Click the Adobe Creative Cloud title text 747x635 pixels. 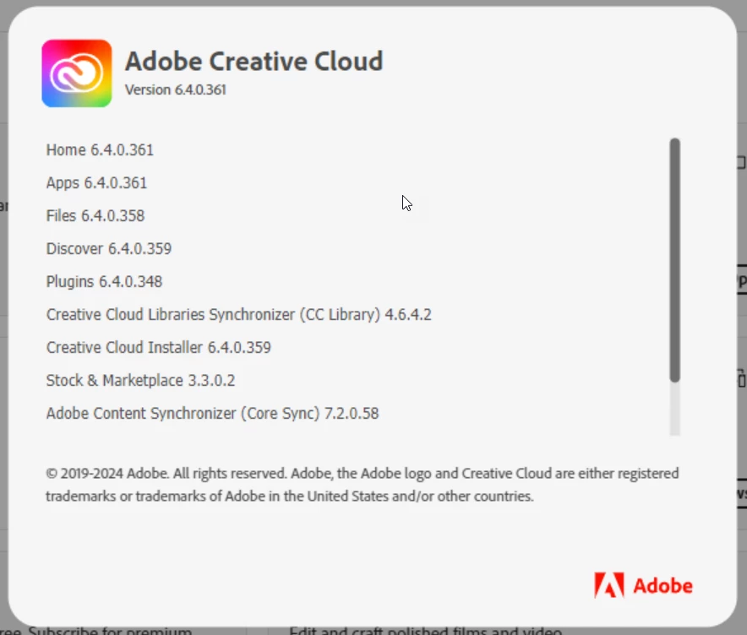254,62
